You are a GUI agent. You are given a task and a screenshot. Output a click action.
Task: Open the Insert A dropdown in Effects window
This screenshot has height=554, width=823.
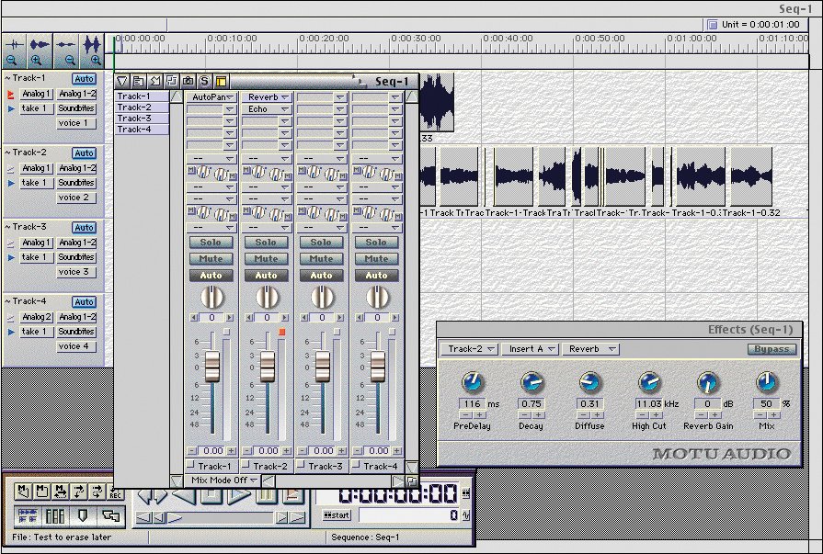tap(532, 349)
